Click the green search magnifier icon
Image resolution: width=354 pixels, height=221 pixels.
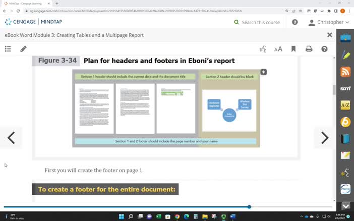(237, 22)
